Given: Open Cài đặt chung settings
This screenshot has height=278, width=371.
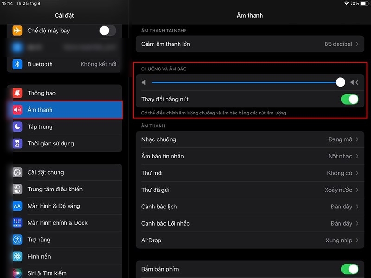Looking at the screenshot, I should (64, 172).
